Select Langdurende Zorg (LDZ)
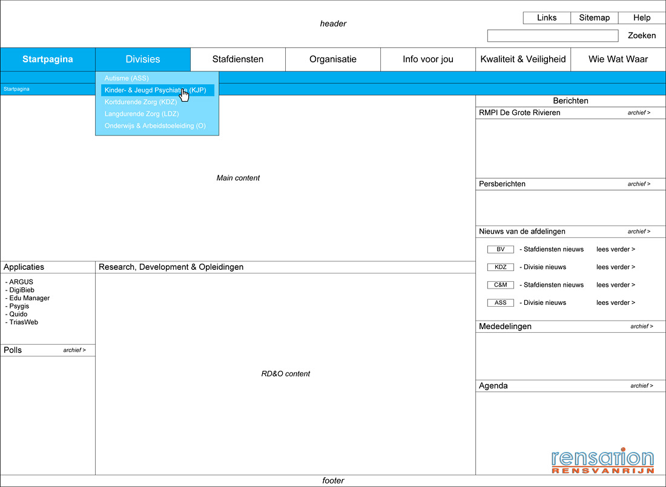This screenshot has width=666, height=487. [142, 114]
